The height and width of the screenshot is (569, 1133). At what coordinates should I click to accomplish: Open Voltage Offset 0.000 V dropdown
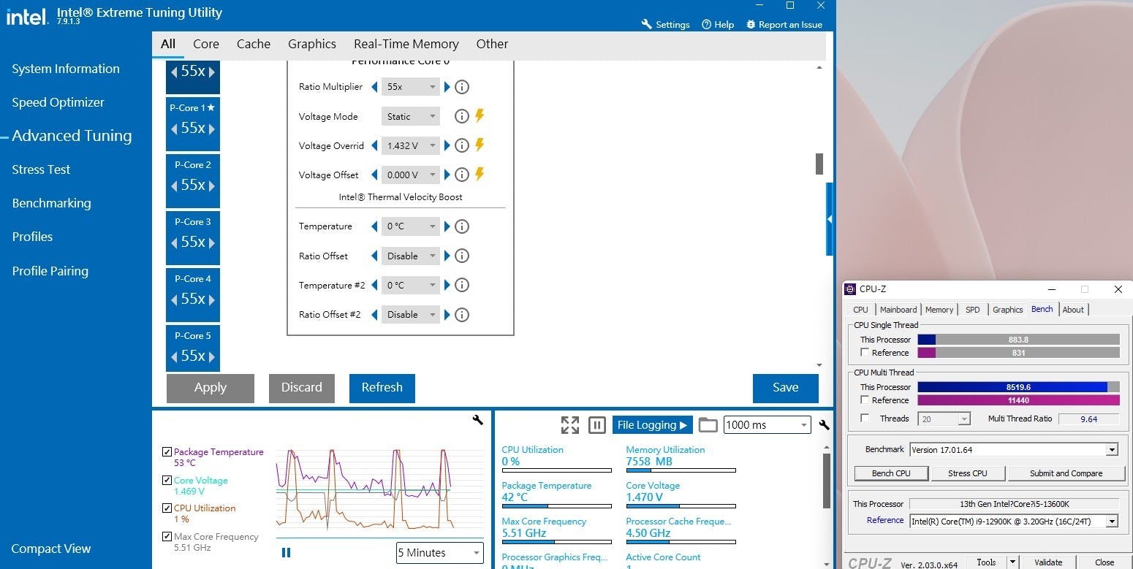[x=411, y=175]
